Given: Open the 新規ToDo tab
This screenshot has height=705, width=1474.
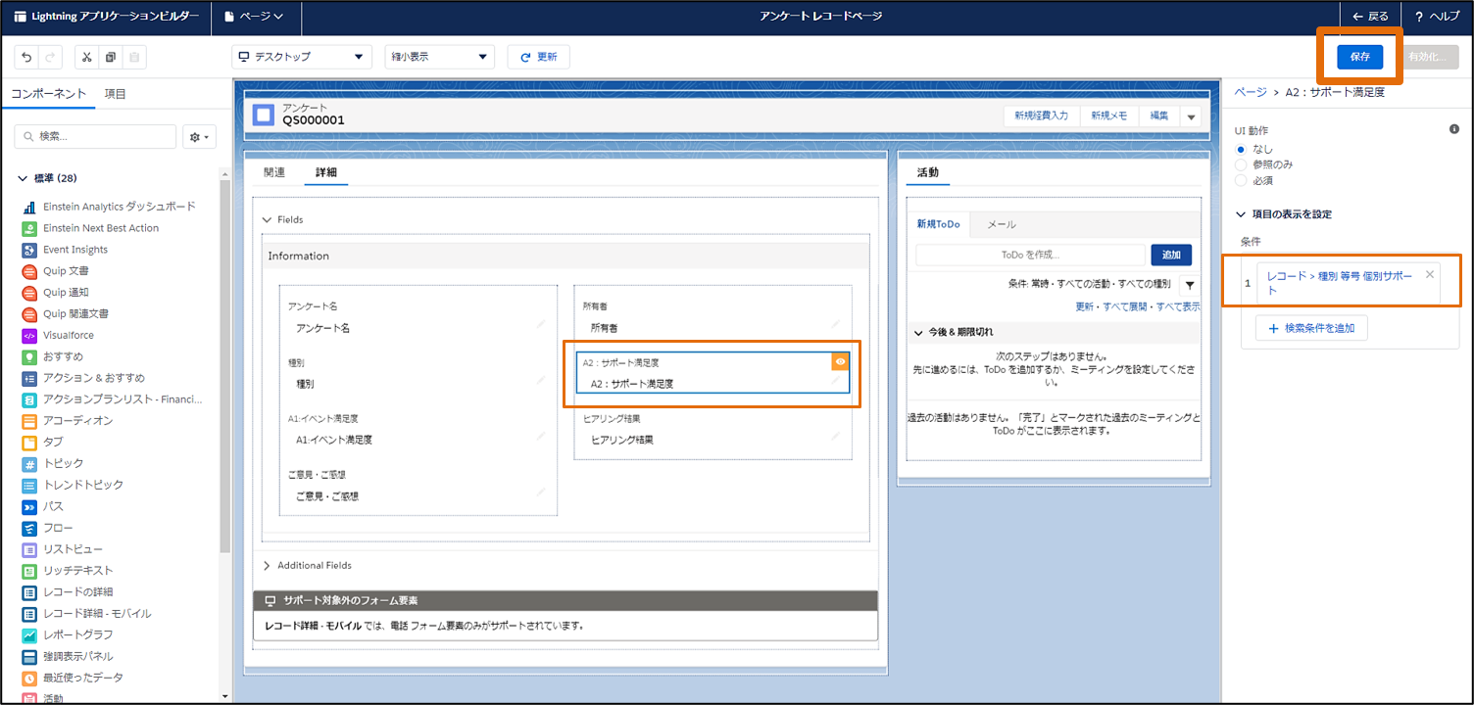Looking at the screenshot, I should [x=938, y=224].
